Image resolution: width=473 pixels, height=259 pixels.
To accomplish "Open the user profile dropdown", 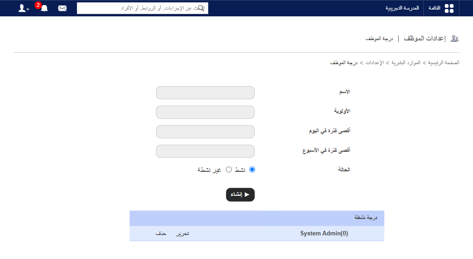I will (24, 8).
